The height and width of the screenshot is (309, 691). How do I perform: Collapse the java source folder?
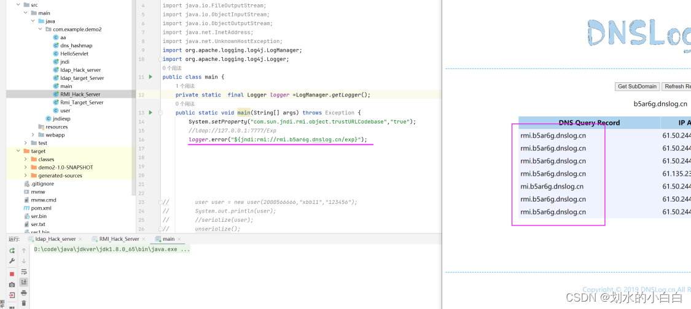point(33,21)
